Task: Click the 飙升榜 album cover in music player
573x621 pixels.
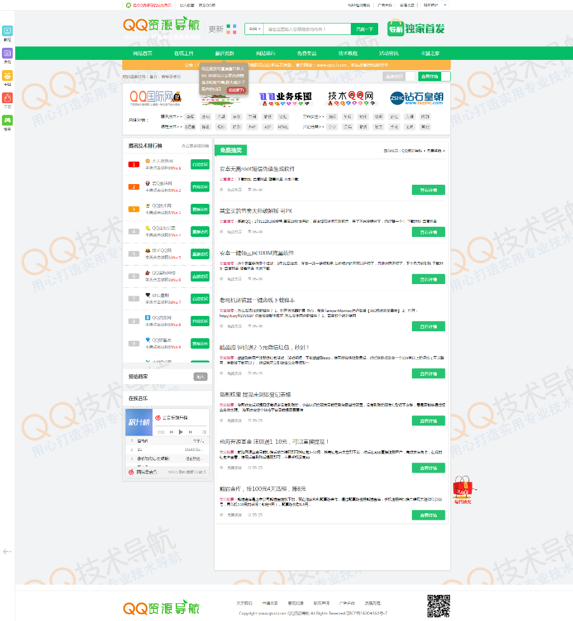Action: coord(139,422)
